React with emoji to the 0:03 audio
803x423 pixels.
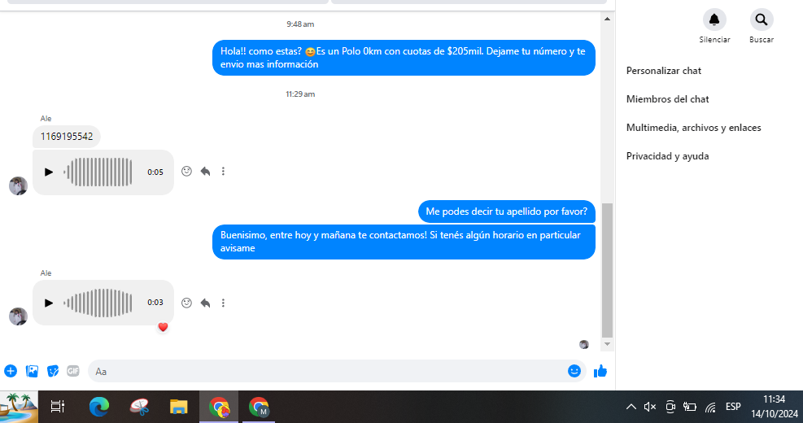tap(186, 303)
